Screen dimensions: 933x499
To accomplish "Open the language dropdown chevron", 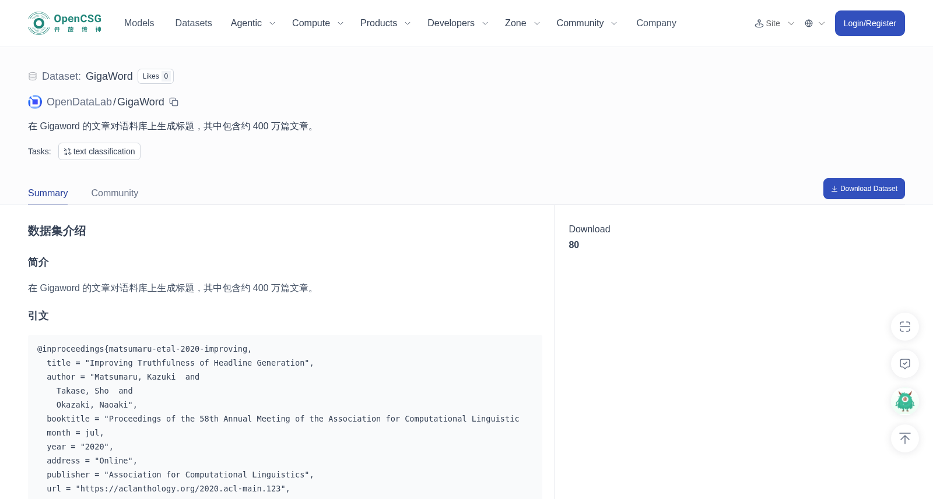I will 822,23.
